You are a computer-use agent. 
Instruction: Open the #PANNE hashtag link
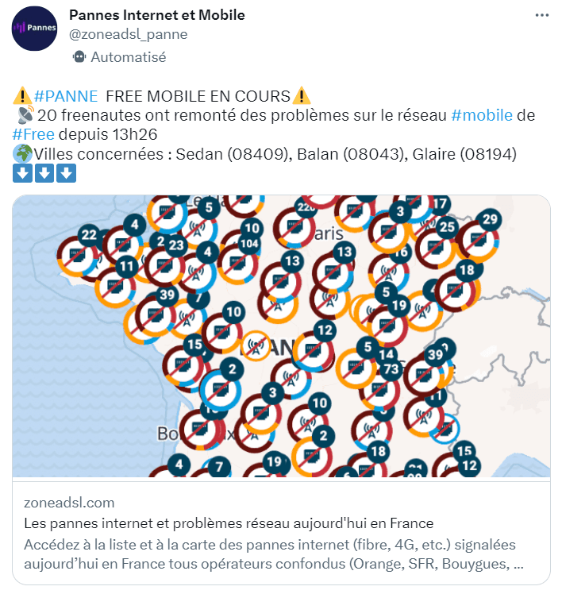pos(66,96)
